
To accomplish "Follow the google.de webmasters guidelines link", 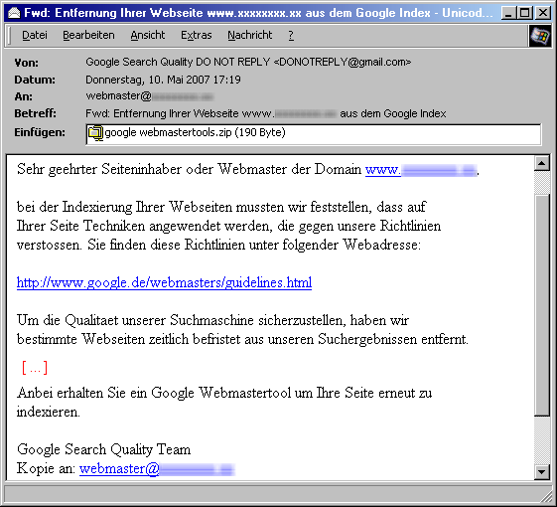I will [164, 282].
